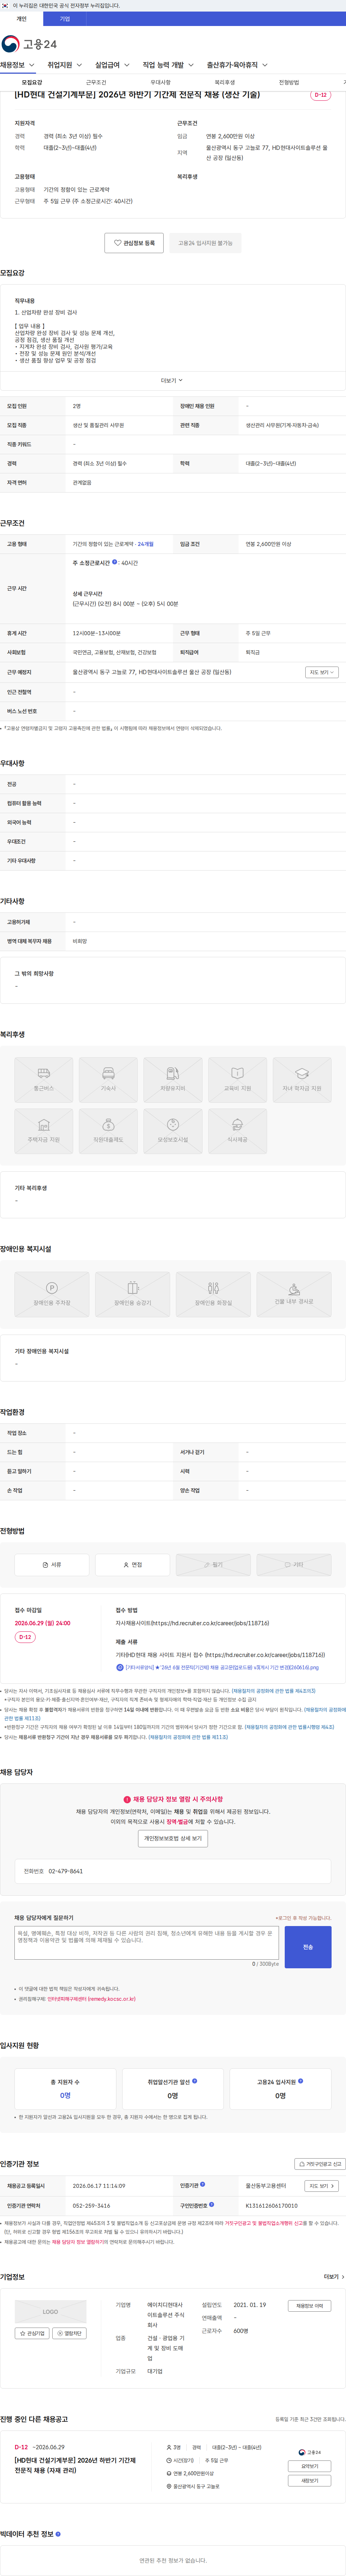Click the 건물 내부 경사로 icon
Viewport: 346px width, 2576px height.
click(x=294, y=1294)
